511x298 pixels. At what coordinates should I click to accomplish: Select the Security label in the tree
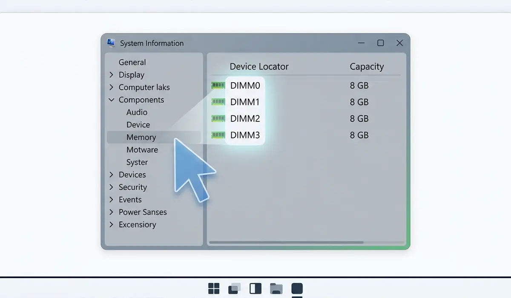133,187
